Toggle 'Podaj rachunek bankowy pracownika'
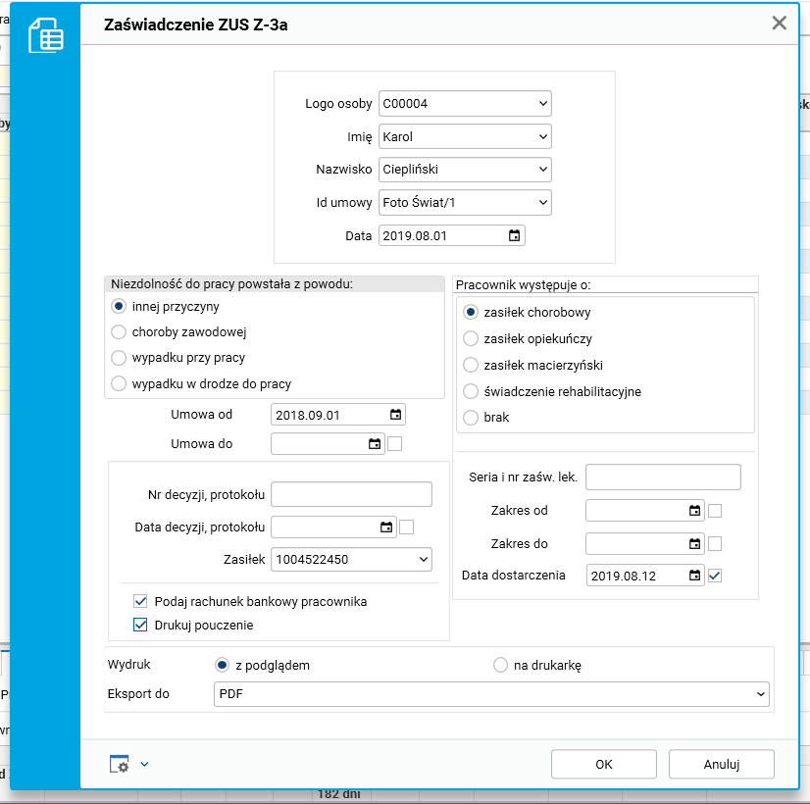Image resolution: width=810 pixels, height=804 pixels. tap(140, 601)
